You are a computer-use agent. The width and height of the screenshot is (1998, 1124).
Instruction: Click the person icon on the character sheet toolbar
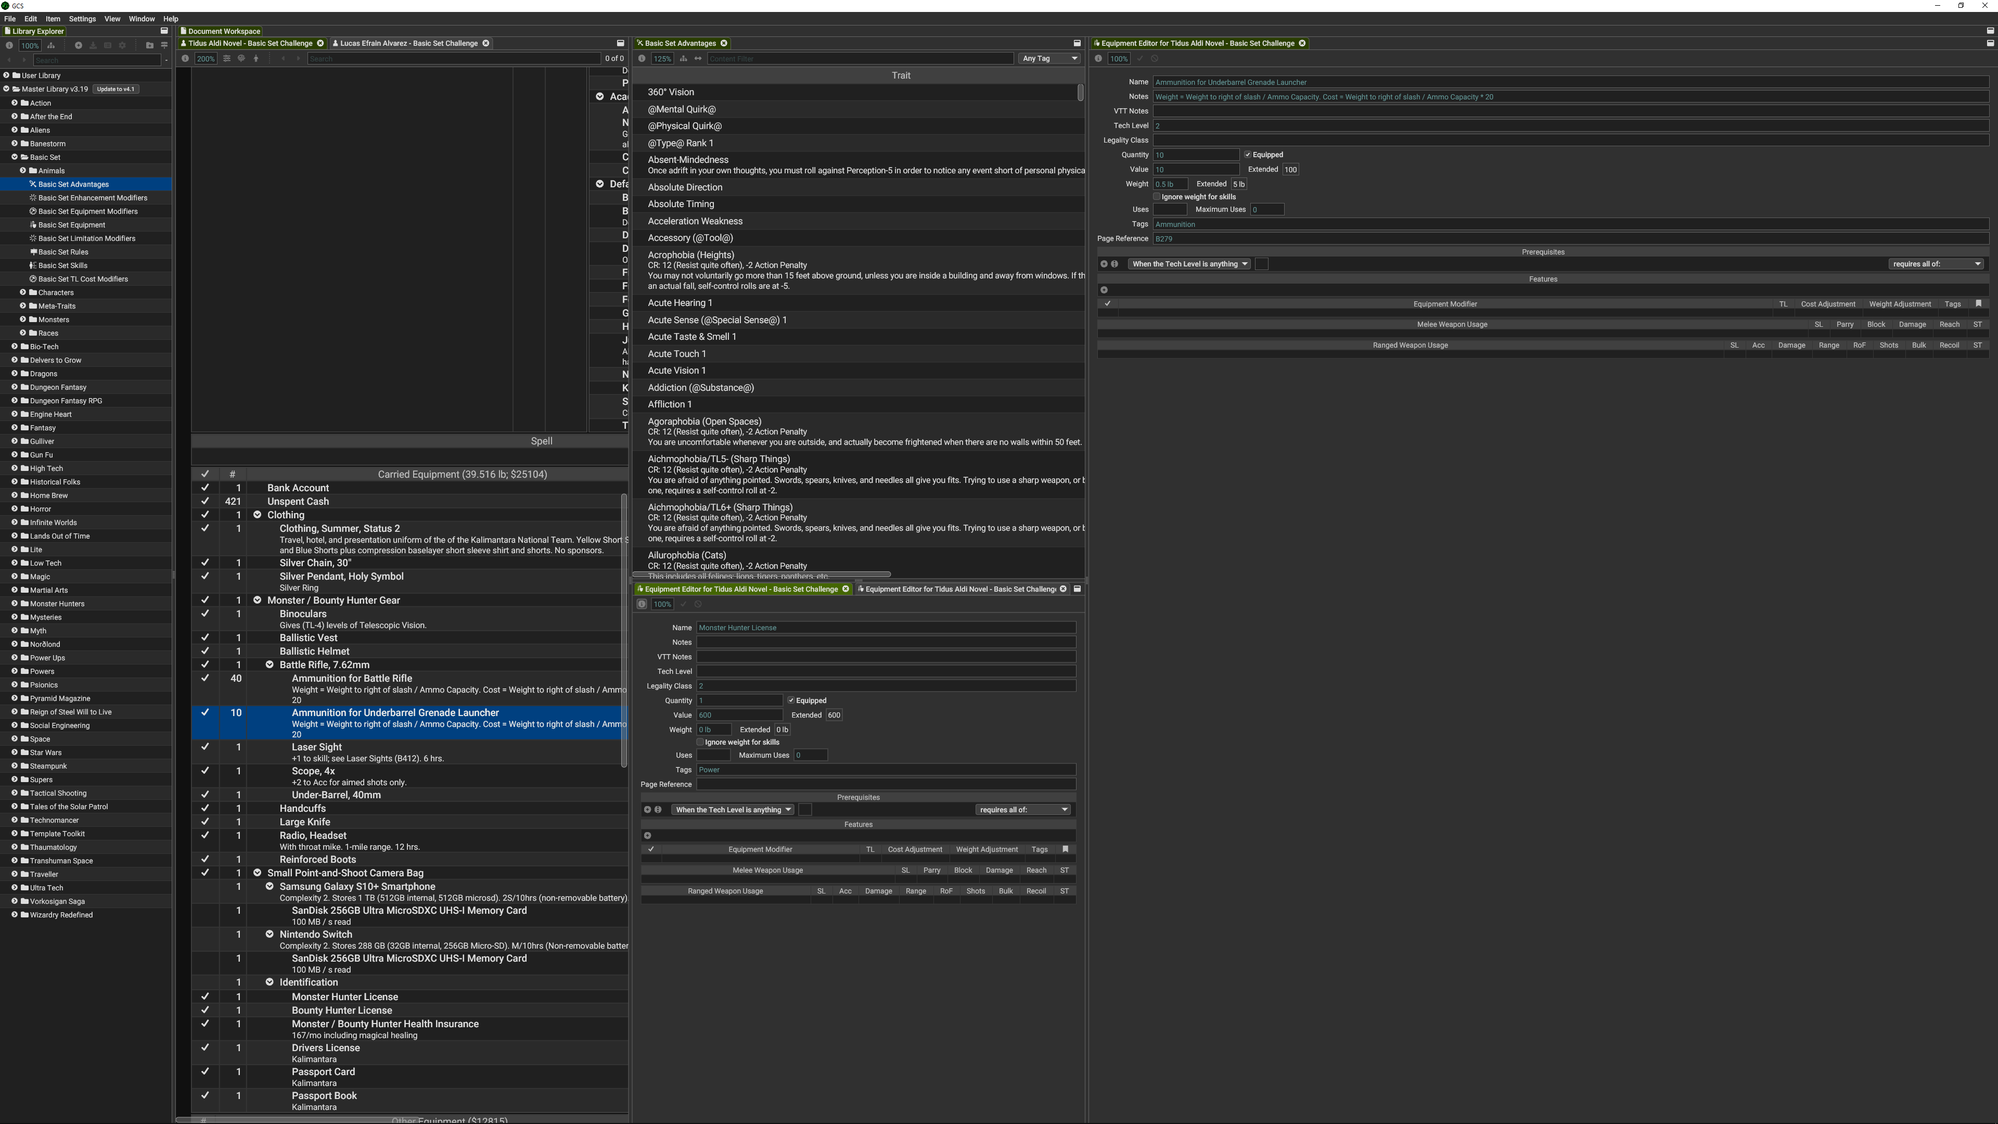coord(256,59)
